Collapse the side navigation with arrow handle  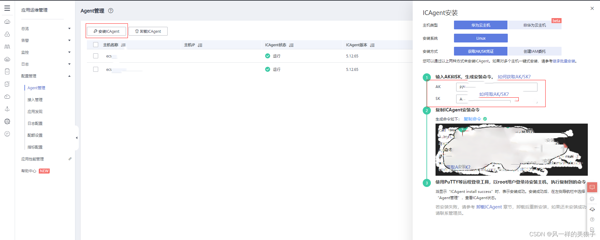(77, 138)
